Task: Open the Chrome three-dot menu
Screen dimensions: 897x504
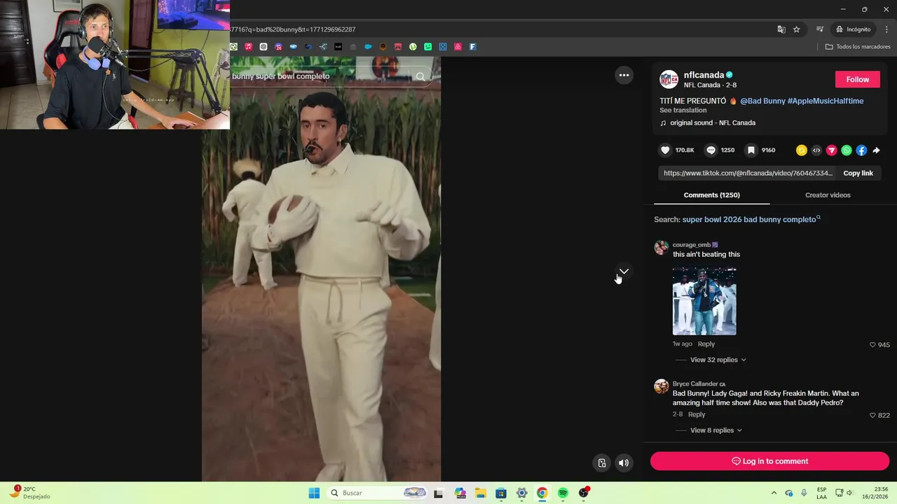Action: (886, 29)
